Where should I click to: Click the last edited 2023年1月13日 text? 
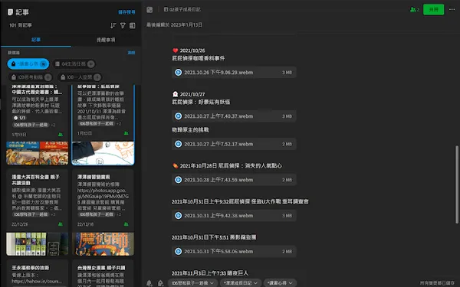(174, 25)
